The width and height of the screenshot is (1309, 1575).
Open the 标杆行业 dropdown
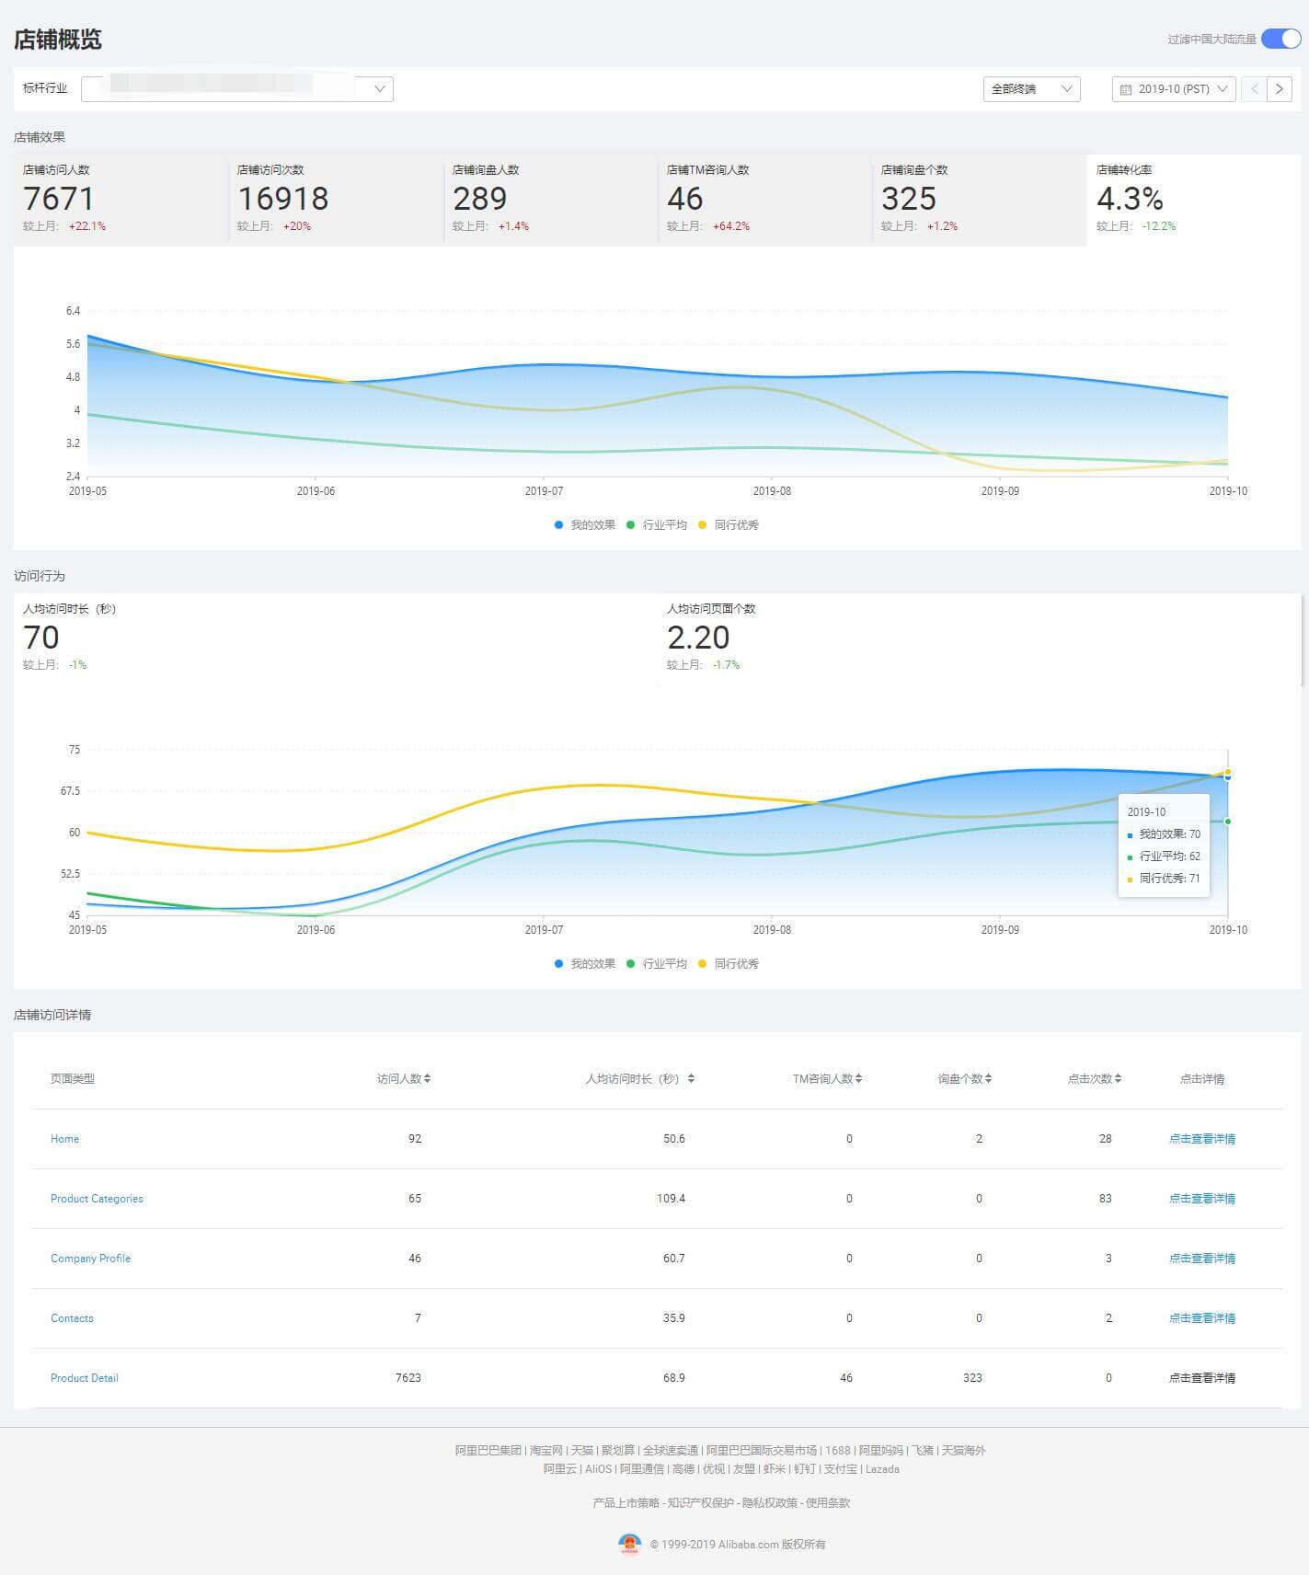tap(236, 89)
